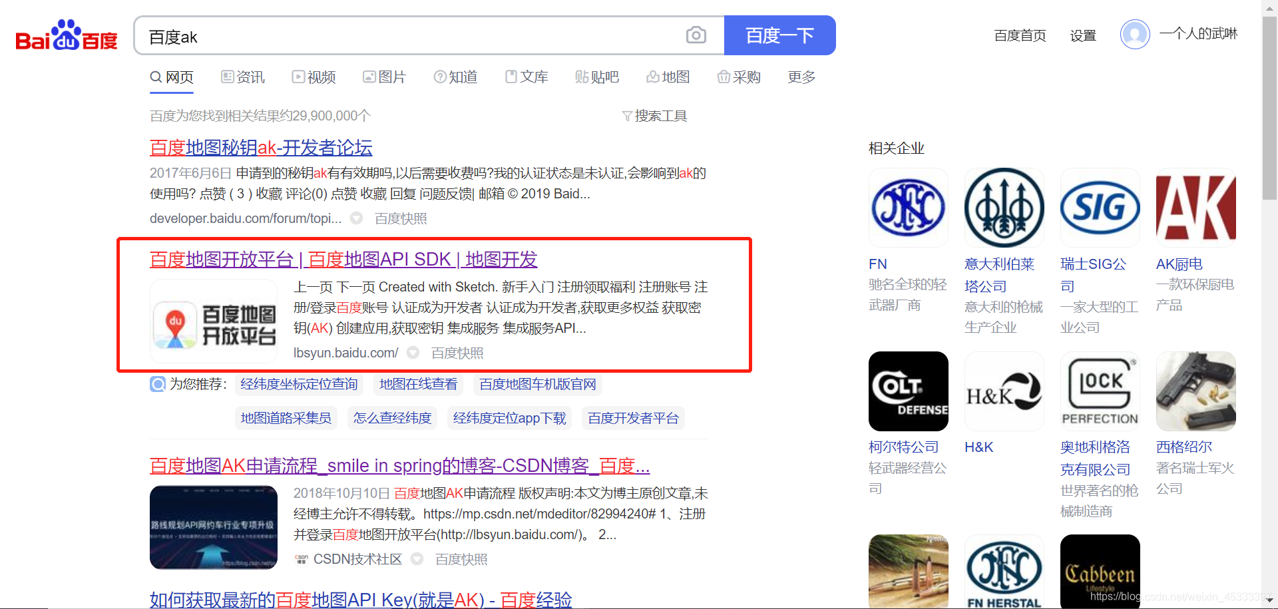Open the Cabbeen logo thumbnail
1278x609 pixels.
click(1100, 572)
